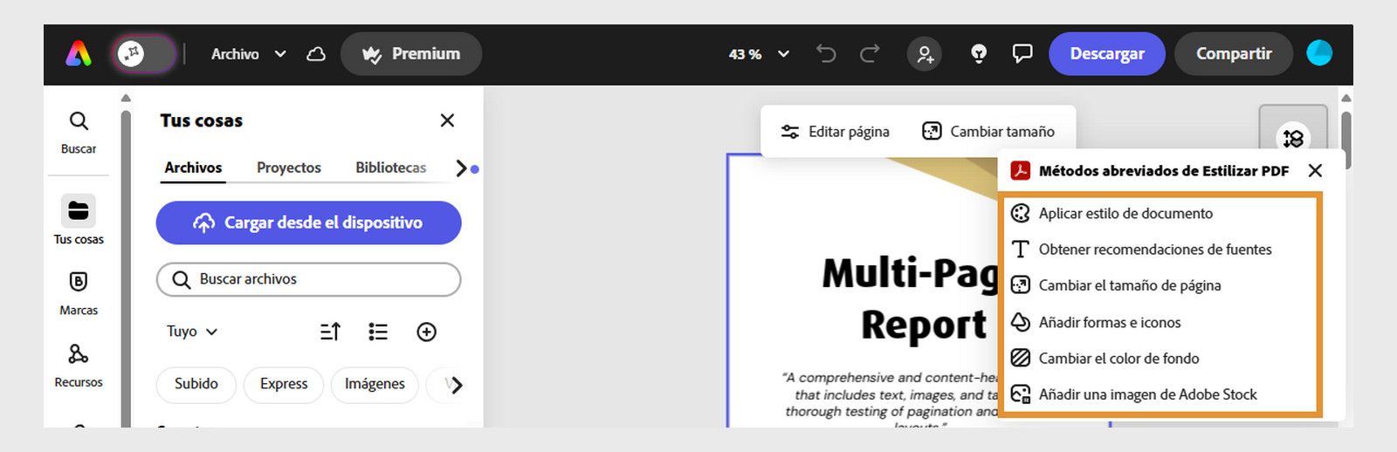Open Buscar in the left sidebar
The height and width of the screenshot is (452, 1397).
tap(79, 132)
